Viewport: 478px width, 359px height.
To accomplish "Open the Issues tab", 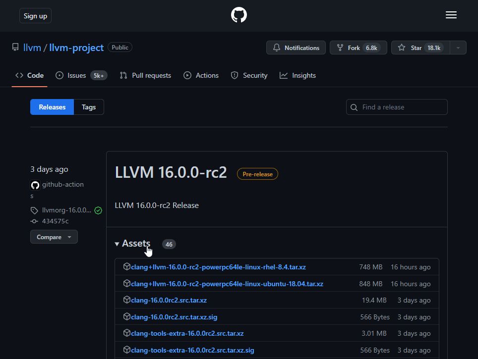I will 76,75.
